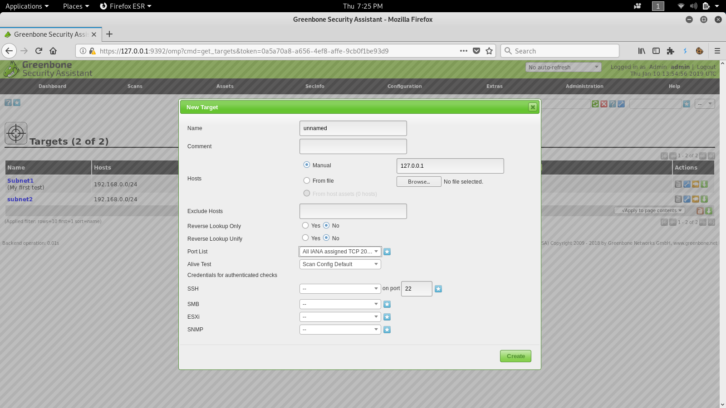
Task: Move subnet2 target to trashcan
Action: [x=678, y=199]
